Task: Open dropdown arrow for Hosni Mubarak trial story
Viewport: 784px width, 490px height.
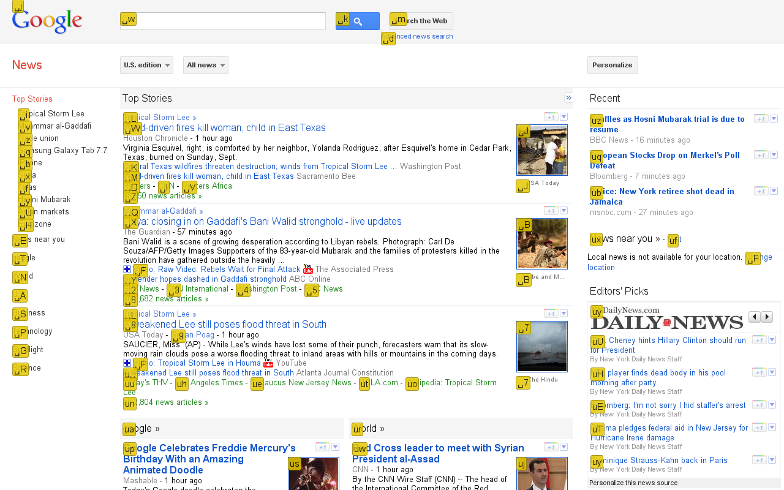Action: [774, 119]
